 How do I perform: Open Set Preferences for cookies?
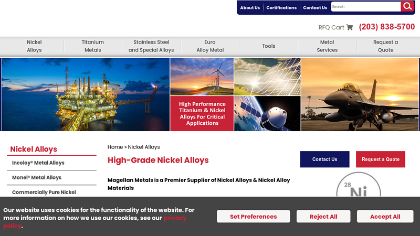point(253,217)
